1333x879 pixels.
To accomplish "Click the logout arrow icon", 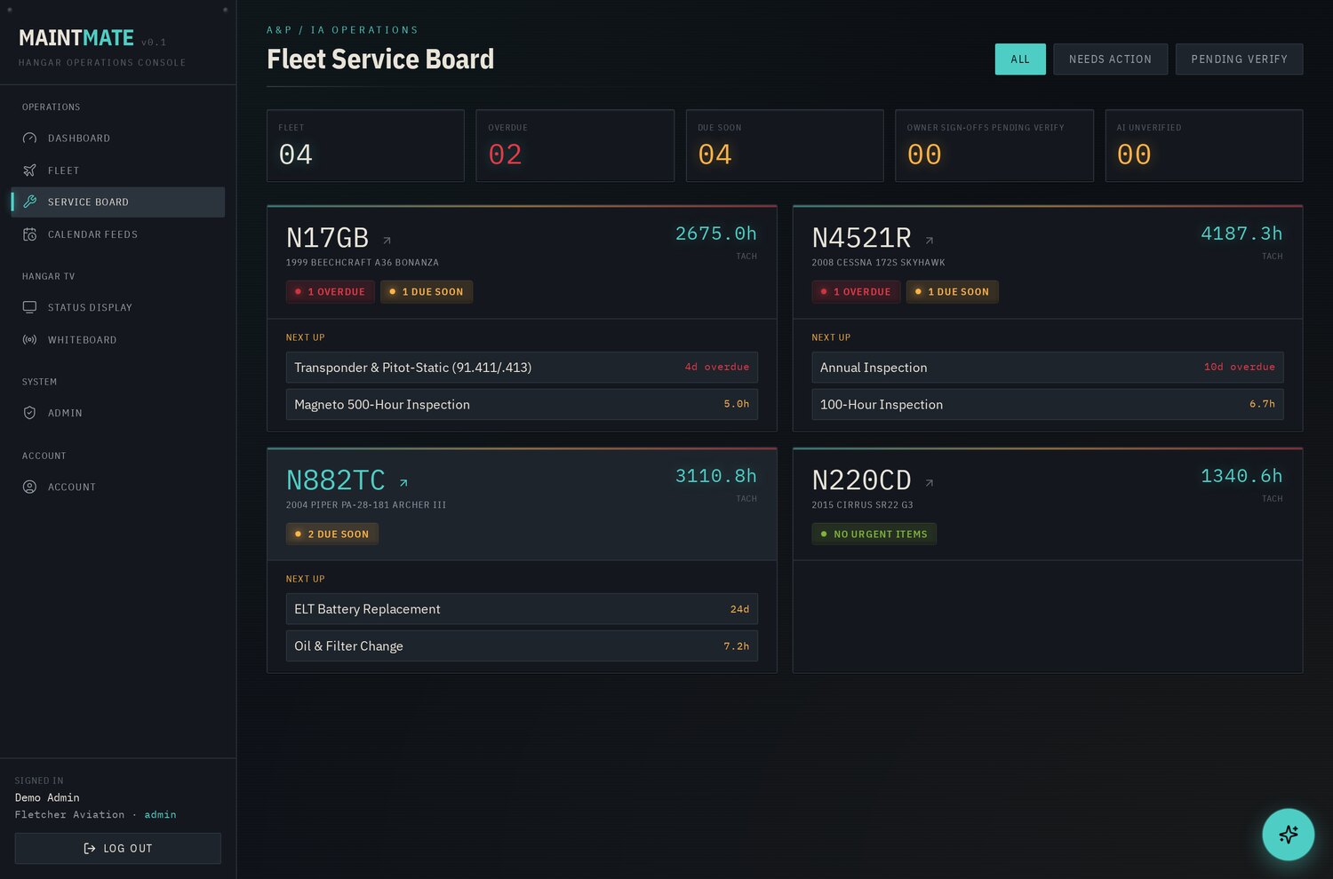I will click(x=89, y=848).
